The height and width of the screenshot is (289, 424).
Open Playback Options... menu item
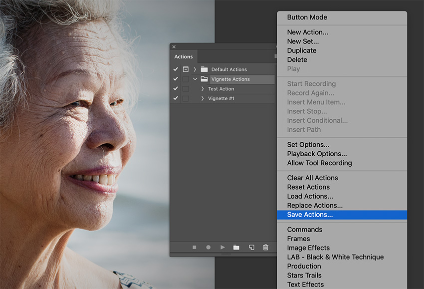(342, 154)
